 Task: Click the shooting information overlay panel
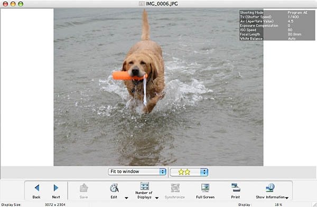[x=277, y=25]
